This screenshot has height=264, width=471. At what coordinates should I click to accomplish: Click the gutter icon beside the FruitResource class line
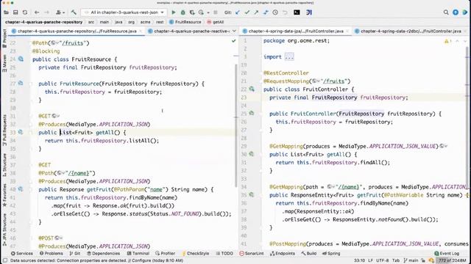(x=21, y=59)
